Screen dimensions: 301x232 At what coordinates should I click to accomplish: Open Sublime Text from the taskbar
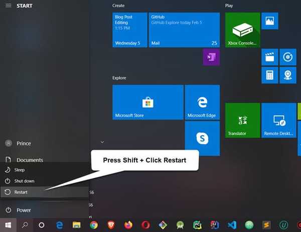point(266,225)
